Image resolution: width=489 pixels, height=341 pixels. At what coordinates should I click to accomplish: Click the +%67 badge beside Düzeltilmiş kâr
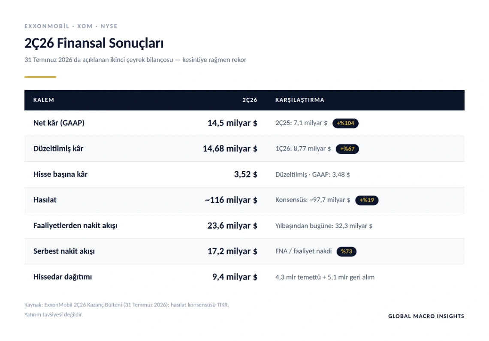347,149
